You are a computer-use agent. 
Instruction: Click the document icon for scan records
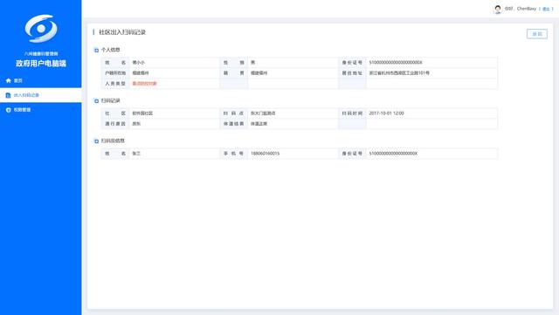[9, 95]
